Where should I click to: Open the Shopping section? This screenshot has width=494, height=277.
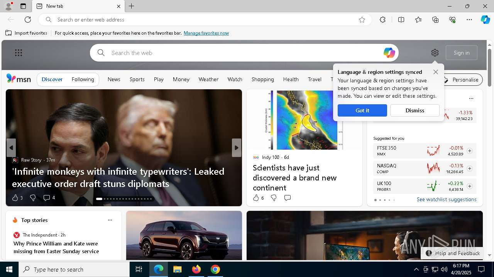[263, 79]
